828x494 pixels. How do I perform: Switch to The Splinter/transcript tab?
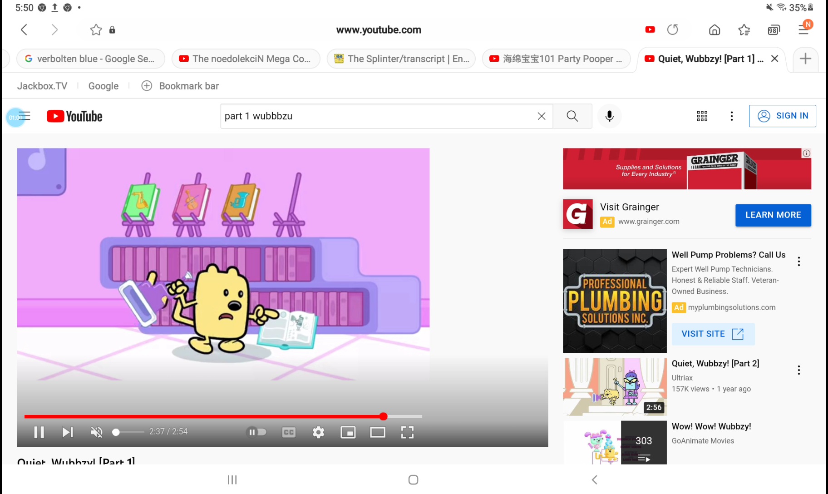coord(401,59)
